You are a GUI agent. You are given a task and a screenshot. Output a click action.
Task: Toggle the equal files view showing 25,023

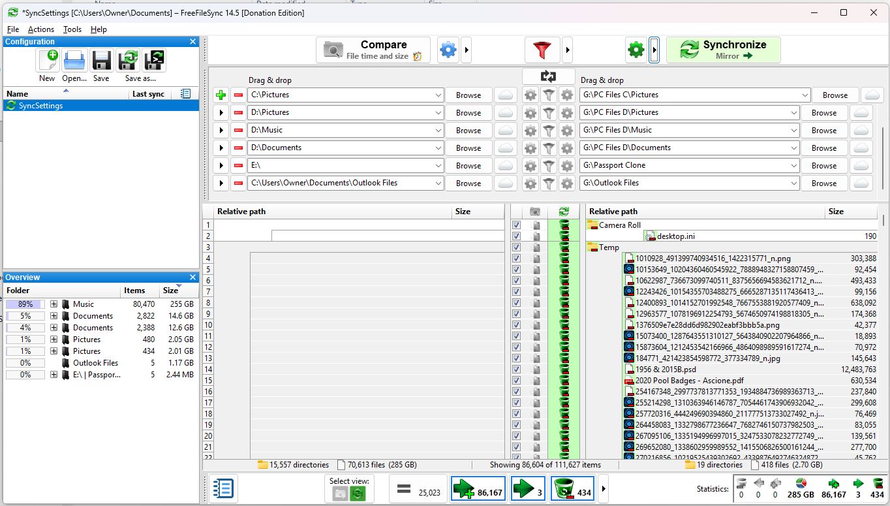[x=418, y=489]
